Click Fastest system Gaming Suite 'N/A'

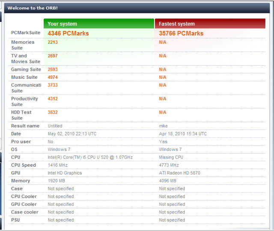click(163, 69)
